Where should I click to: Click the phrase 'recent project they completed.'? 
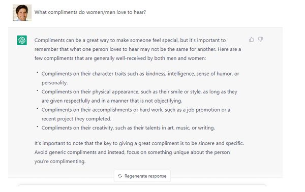coord(76,119)
